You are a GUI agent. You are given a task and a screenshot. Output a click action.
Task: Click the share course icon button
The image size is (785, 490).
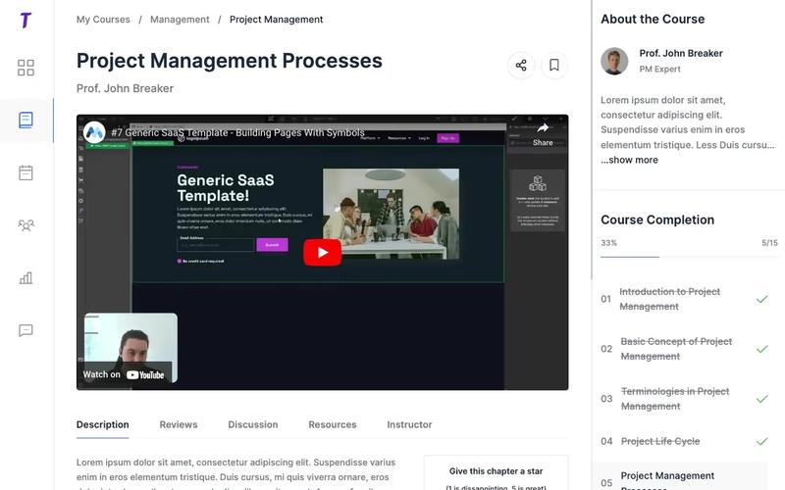[x=521, y=65]
